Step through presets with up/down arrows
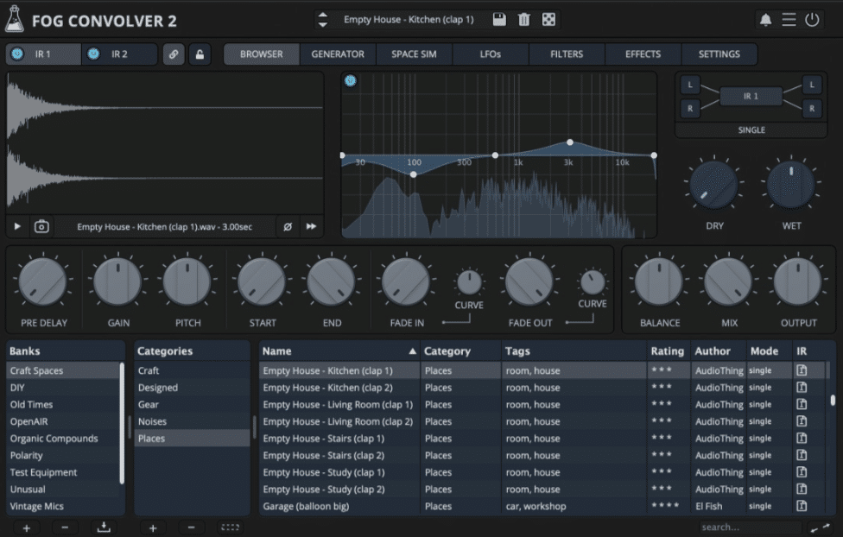The height and width of the screenshot is (537, 843). (x=322, y=20)
